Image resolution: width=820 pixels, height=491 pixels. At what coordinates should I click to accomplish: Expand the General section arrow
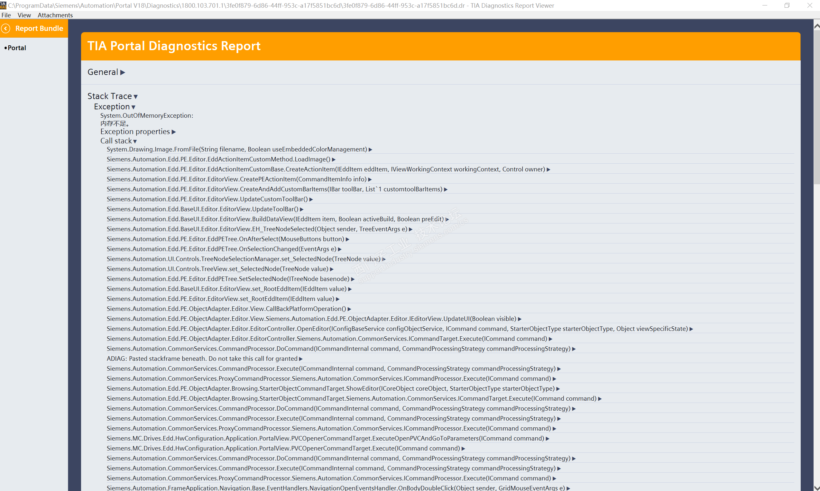[123, 72]
